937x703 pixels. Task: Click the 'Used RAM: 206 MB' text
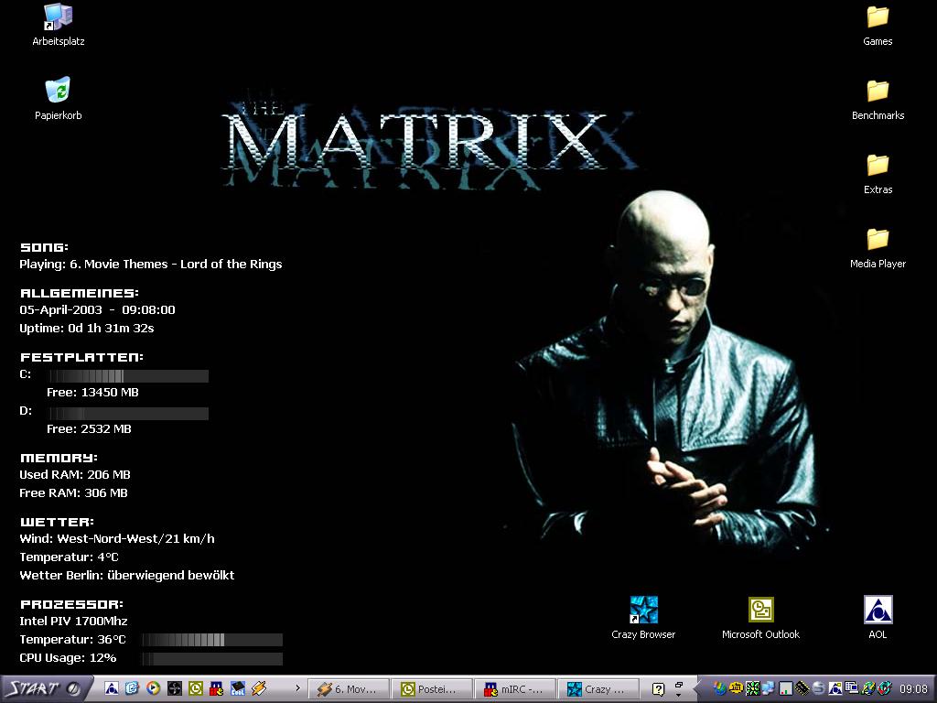[x=75, y=475]
